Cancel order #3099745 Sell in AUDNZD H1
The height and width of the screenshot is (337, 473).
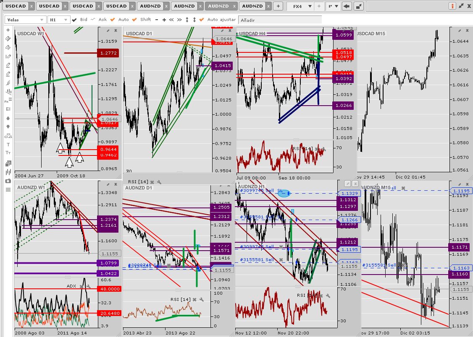coord(281,247)
